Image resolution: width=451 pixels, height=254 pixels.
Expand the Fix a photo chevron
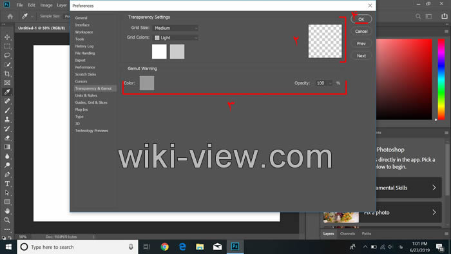click(434, 212)
